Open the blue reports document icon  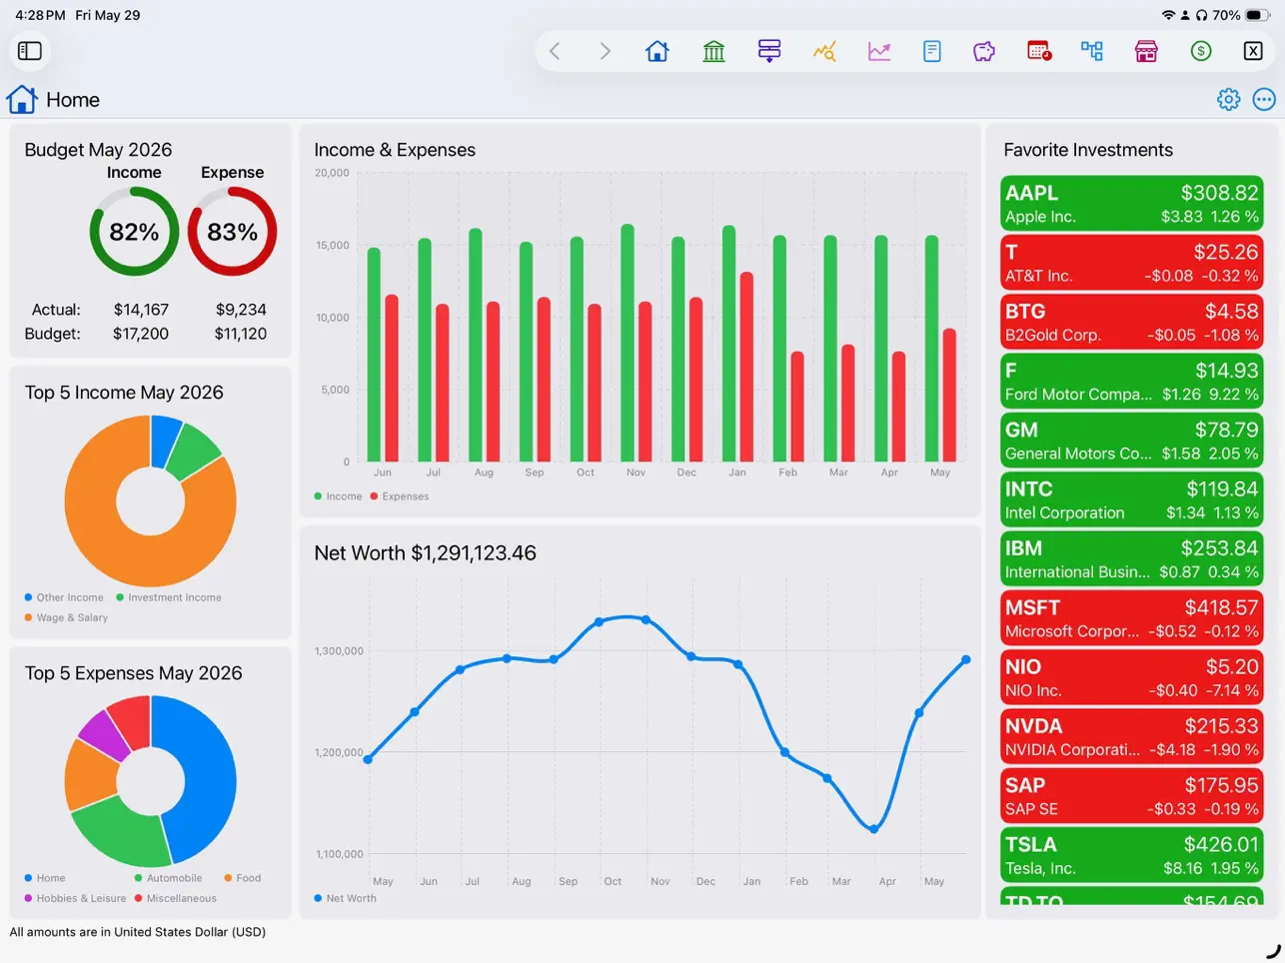(931, 51)
